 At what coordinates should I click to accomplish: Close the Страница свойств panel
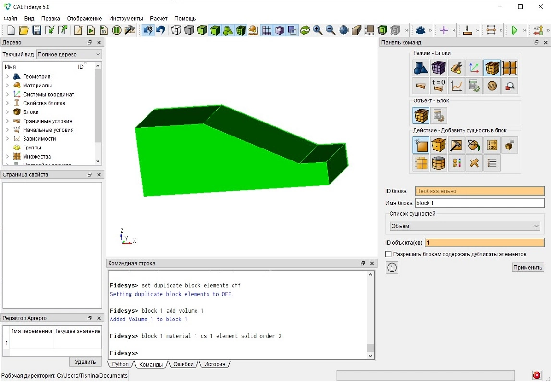[x=99, y=174]
